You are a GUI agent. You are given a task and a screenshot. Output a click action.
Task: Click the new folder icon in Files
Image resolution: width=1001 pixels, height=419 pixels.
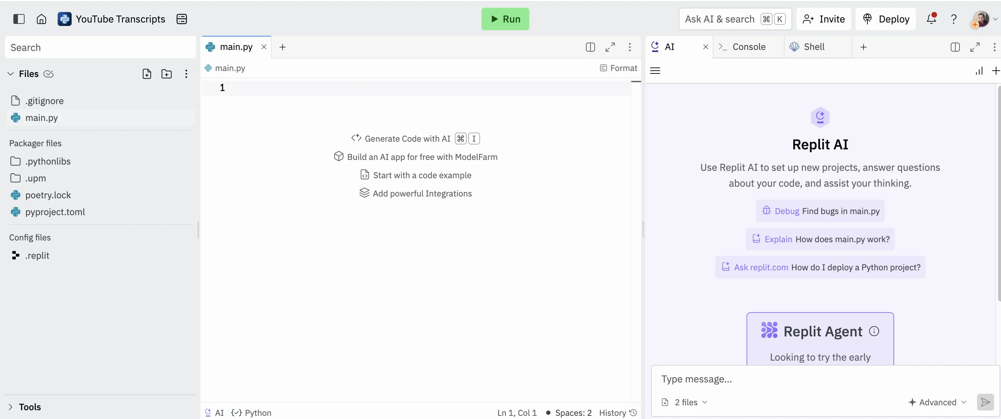click(x=166, y=74)
